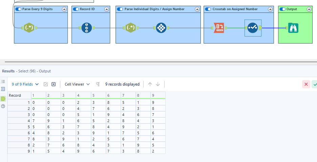Click cell in row 8 under column 8
The width and height of the screenshot is (317, 162).
143,145
